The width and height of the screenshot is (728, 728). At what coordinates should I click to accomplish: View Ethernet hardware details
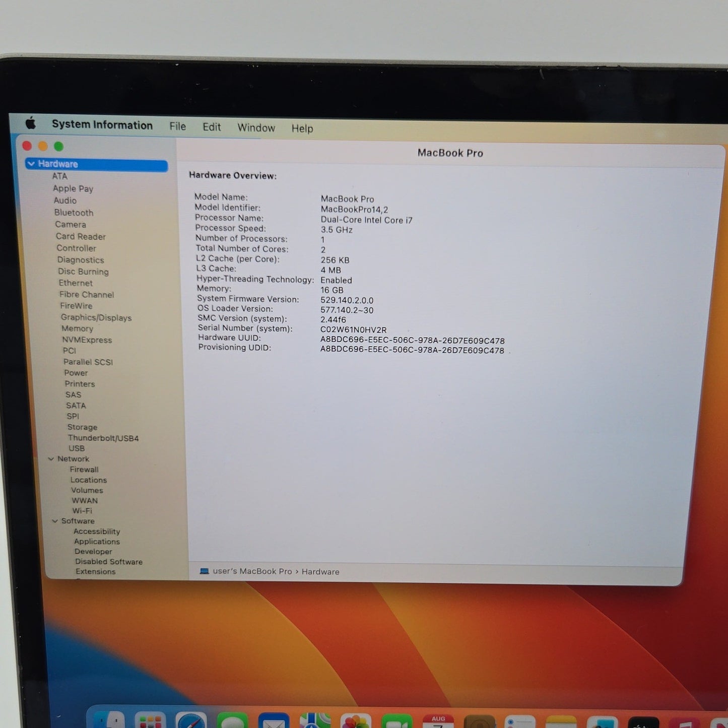click(76, 283)
